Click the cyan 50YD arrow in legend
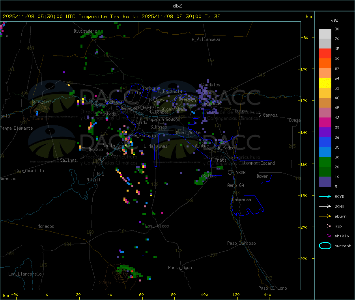 [325, 196]
